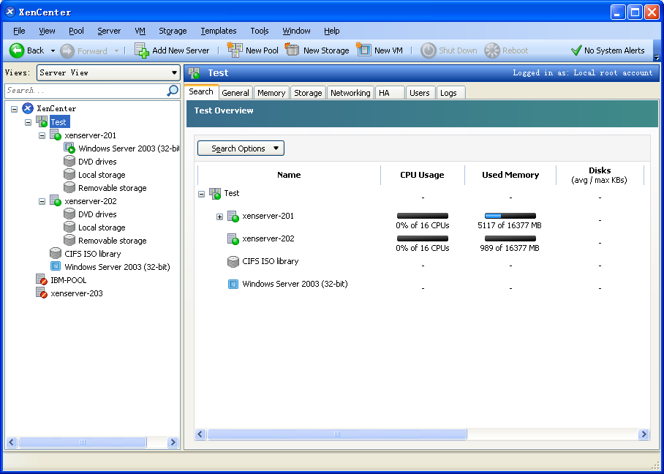Collapse the xenserver-202 node in tree
664x474 pixels.
pyautogui.click(x=42, y=201)
